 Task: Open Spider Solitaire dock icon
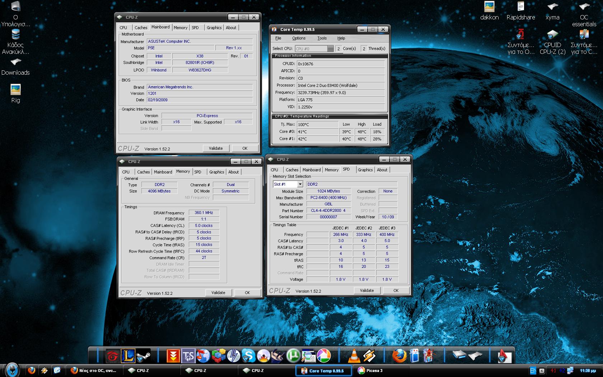point(429,356)
